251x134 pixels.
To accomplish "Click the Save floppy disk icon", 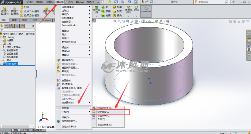I will point(116,2).
